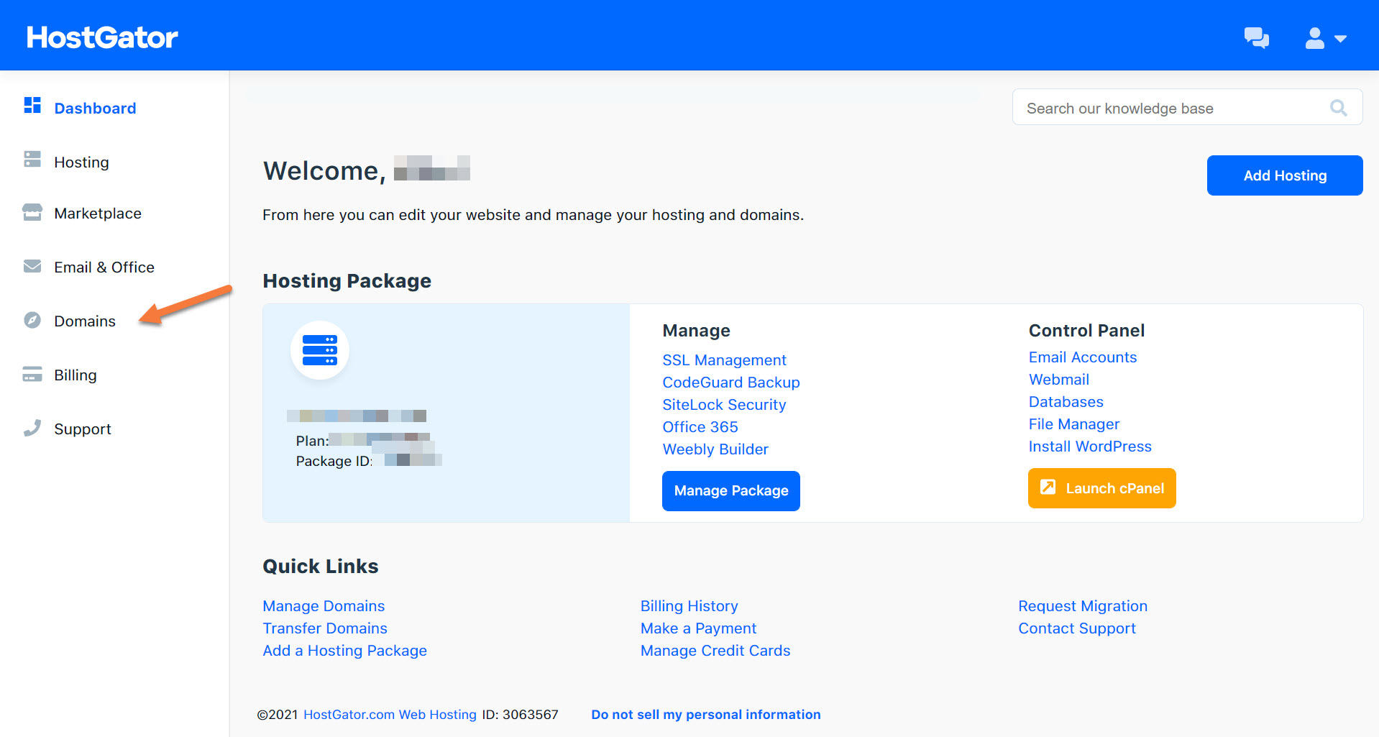The height and width of the screenshot is (737, 1379).
Task: Expand the account dropdown caret
Action: 1340,39
